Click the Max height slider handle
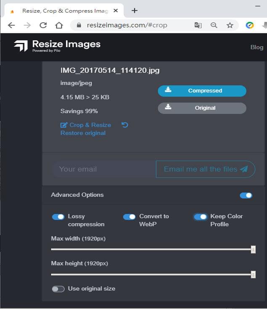This screenshot has height=309, width=267. tap(253, 275)
